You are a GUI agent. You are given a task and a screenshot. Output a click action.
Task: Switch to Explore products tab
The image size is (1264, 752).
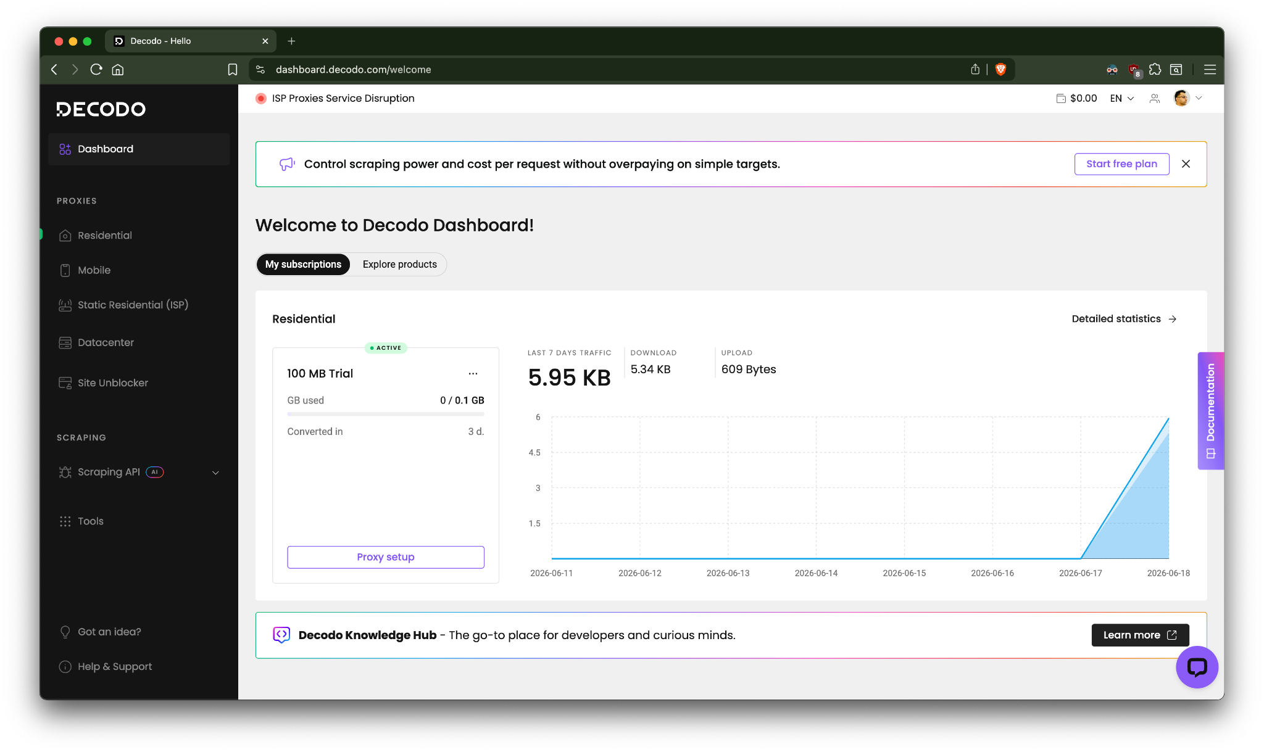point(399,264)
